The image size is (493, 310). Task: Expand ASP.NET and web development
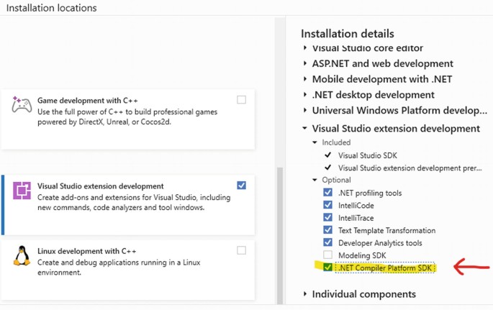click(x=304, y=63)
